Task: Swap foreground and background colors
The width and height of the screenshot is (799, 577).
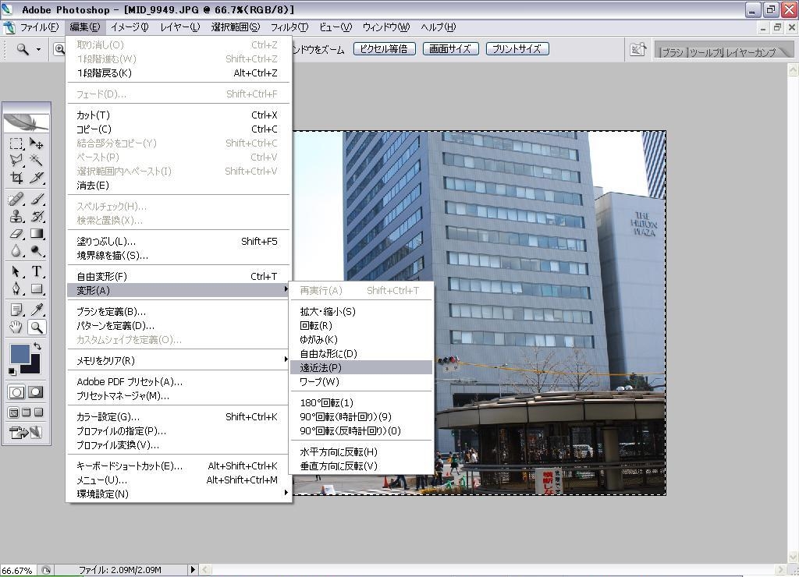Action: 37,347
